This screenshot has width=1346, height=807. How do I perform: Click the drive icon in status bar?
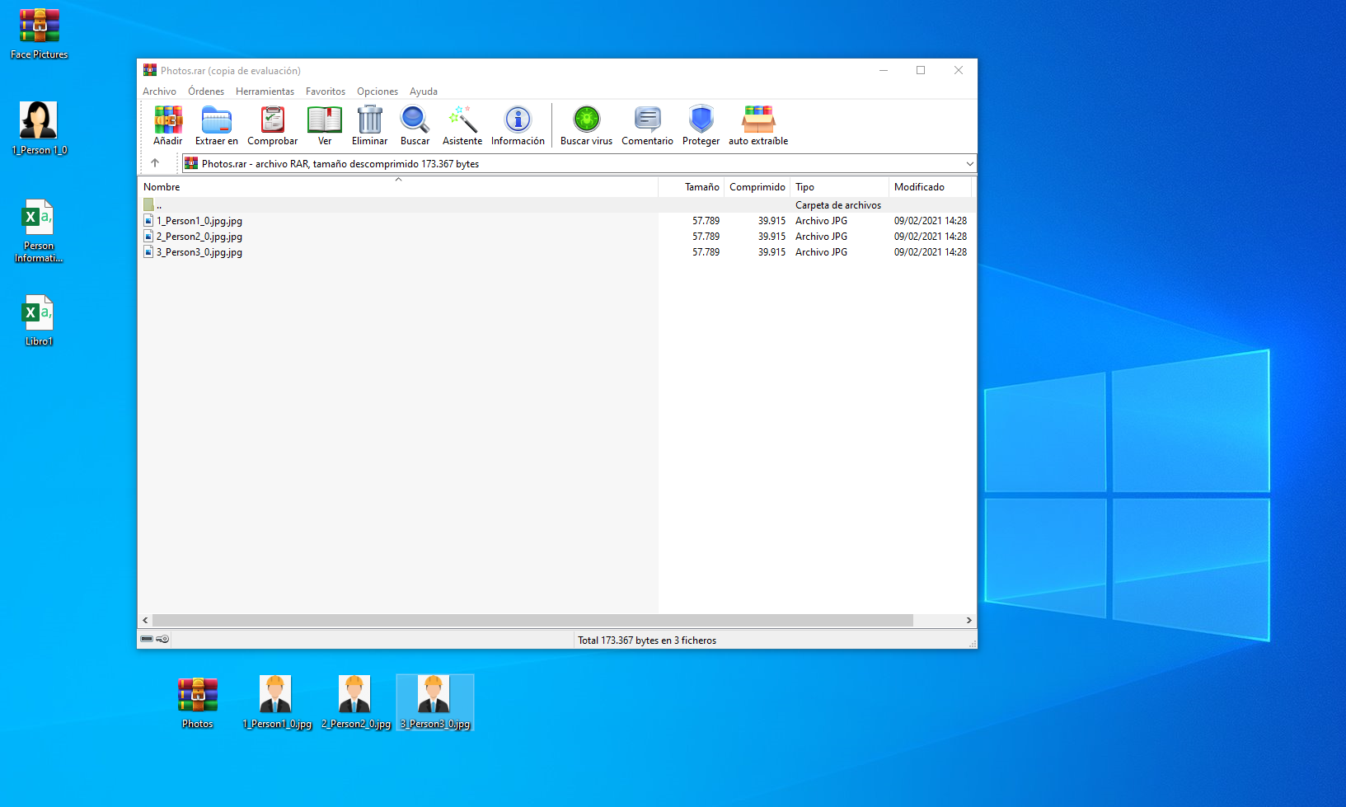click(147, 639)
